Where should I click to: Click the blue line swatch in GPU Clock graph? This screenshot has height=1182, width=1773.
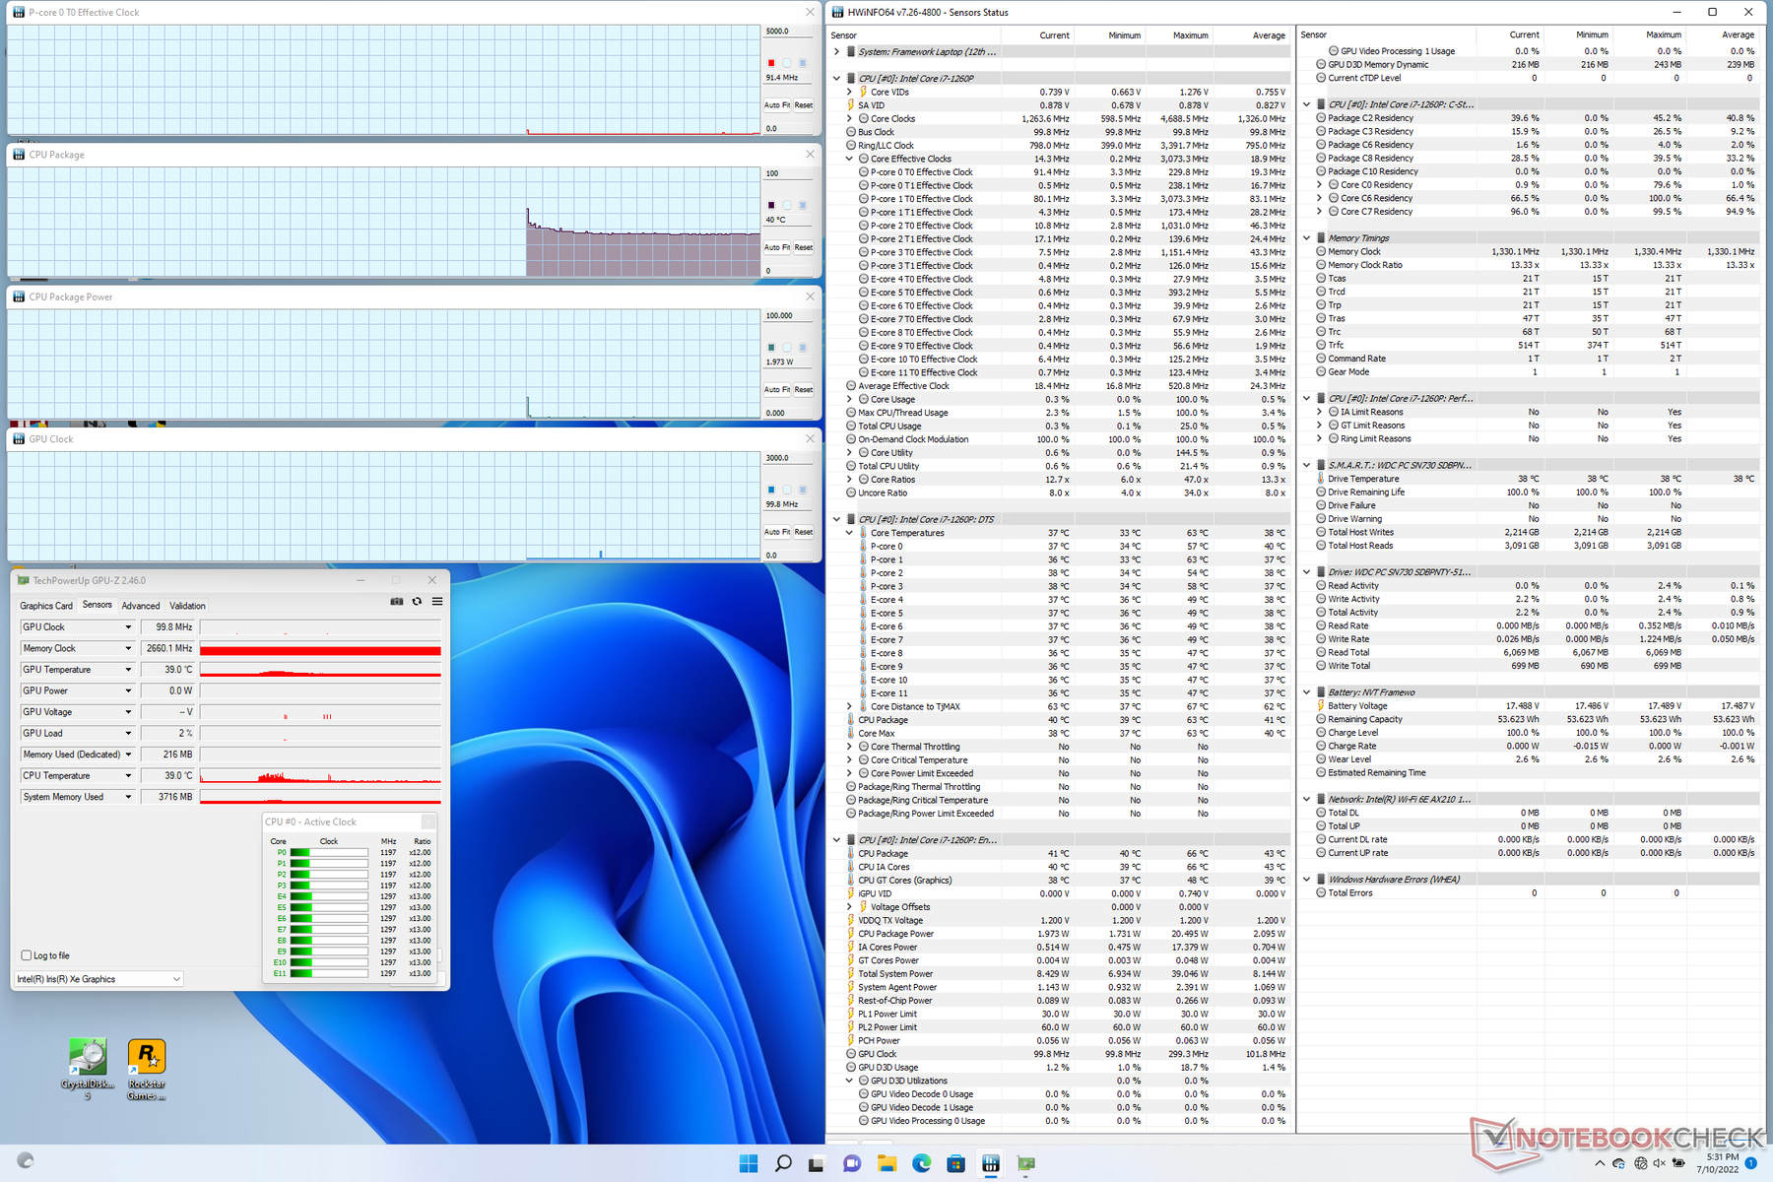coord(771,490)
